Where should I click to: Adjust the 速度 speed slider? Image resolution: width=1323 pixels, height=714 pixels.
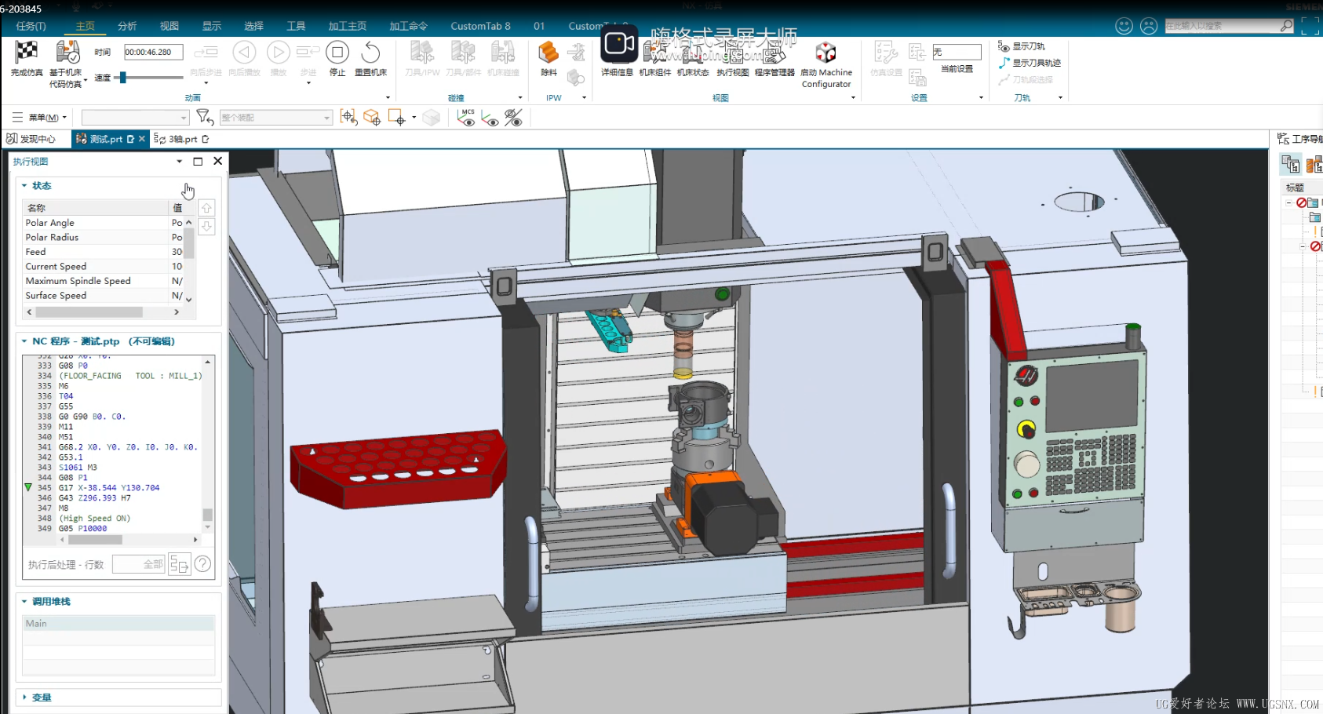122,77
